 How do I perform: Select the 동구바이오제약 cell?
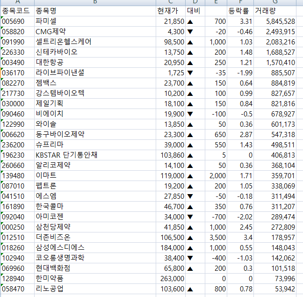95,135
